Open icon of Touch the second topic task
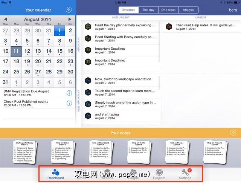This screenshot has height=183, width=241. tap(88, 92)
